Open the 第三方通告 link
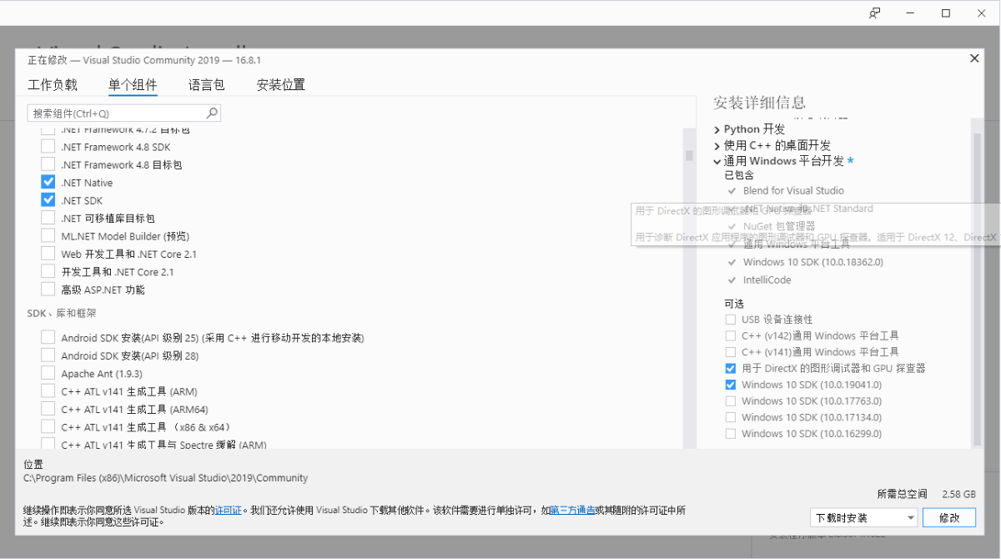 click(x=572, y=510)
